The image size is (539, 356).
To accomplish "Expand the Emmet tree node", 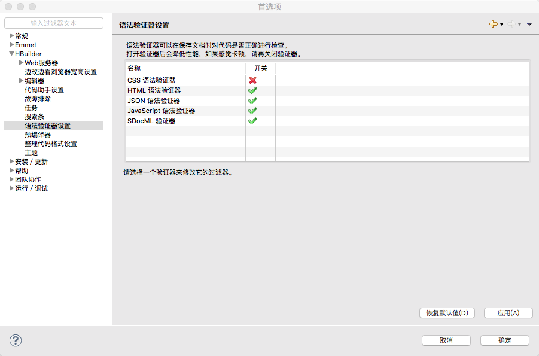I will (x=11, y=45).
